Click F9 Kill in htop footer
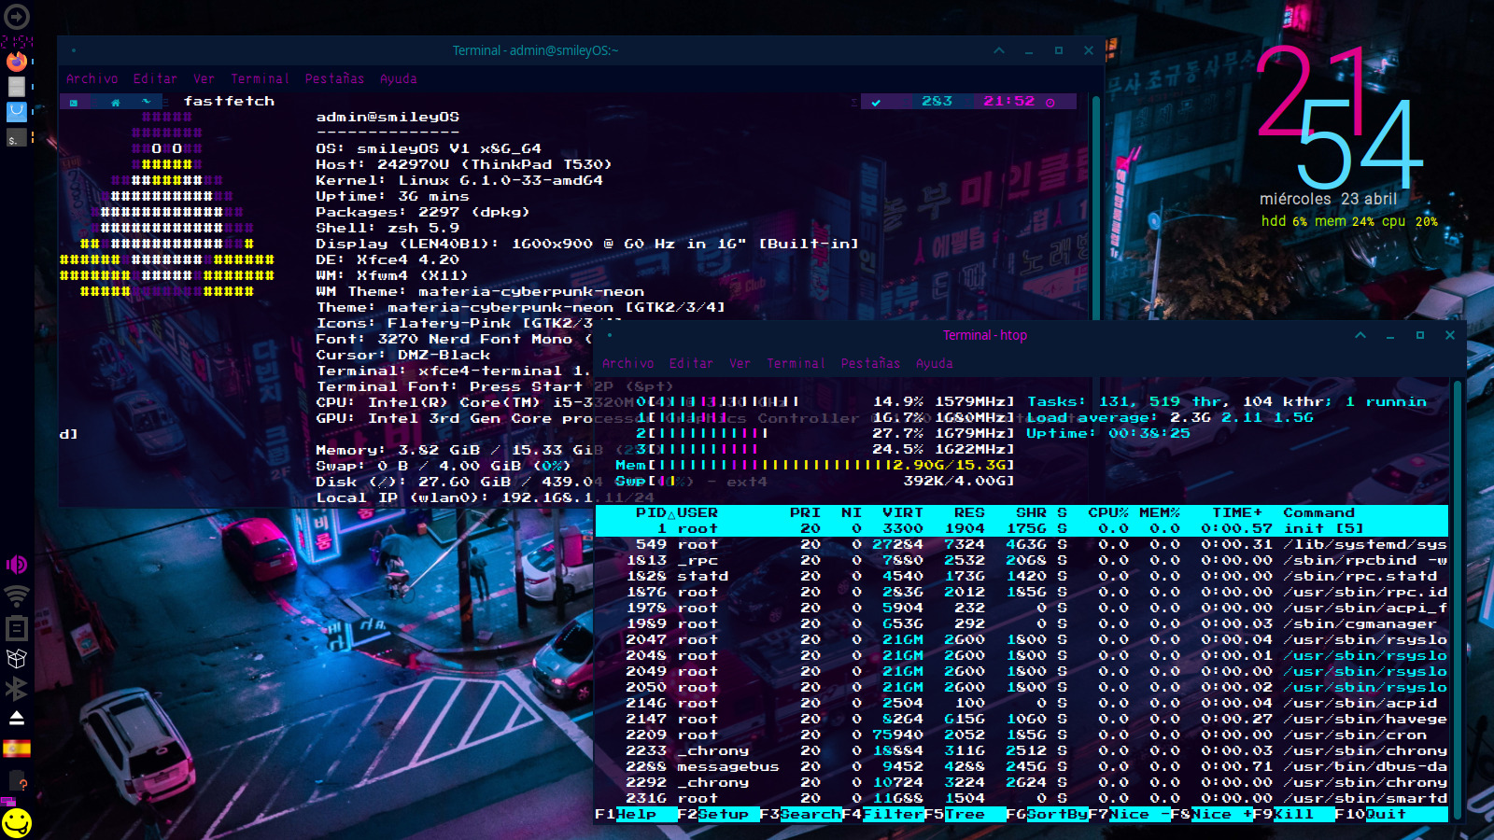The image size is (1494, 840). (1293, 815)
